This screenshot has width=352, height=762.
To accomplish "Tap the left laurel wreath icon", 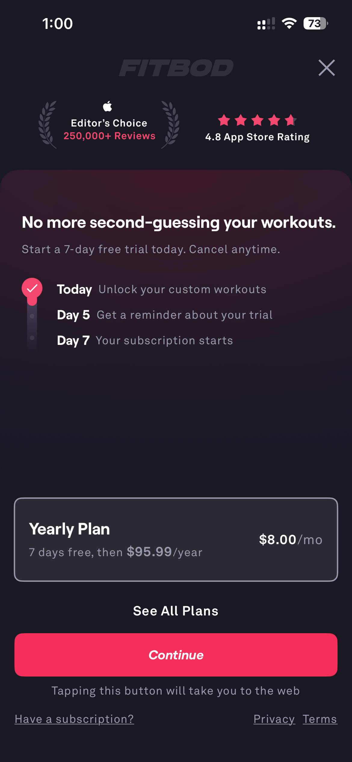I will (47, 124).
